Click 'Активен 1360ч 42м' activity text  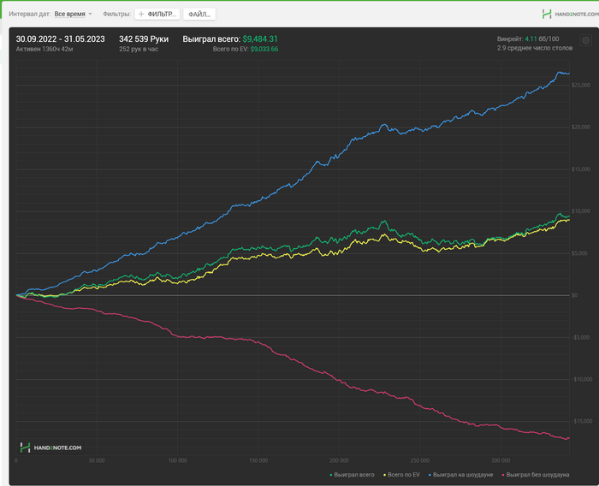pyautogui.click(x=44, y=49)
